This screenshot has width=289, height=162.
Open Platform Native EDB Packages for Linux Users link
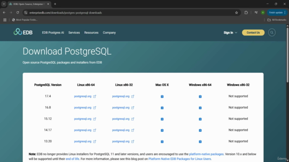pos(180,159)
